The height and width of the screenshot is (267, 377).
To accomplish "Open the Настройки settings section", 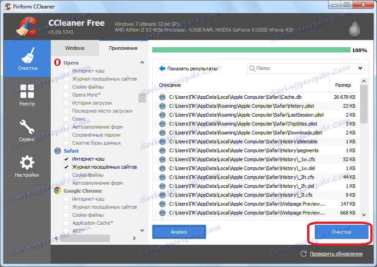I will pyautogui.click(x=27, y=166).
